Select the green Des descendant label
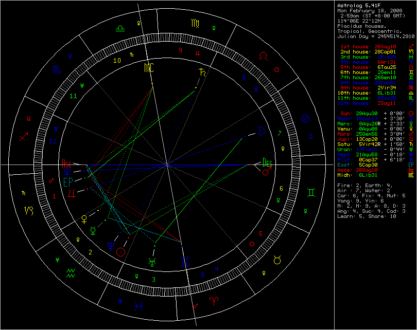The width and height of the screenshot is (417, 330). (267, 162)
